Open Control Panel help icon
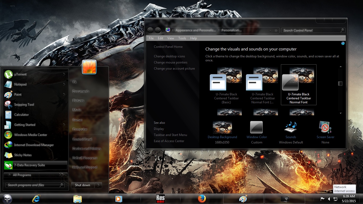Screen dimensions: 363x204 (x=343, y=43)
